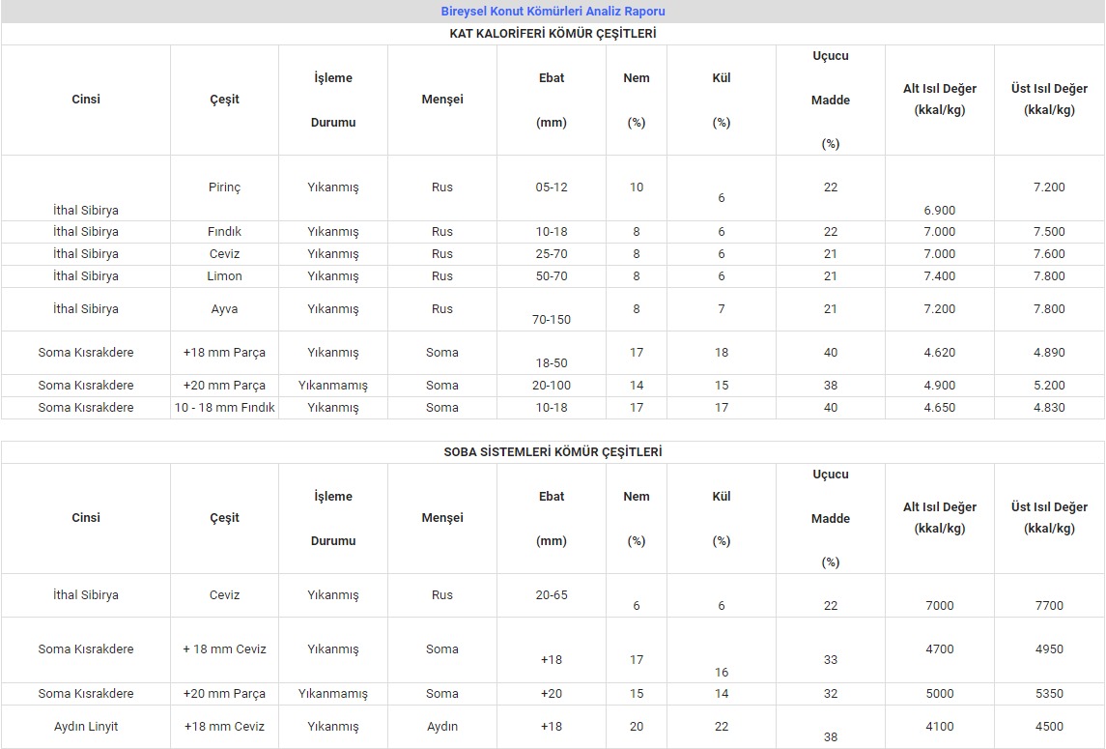
Task: Click the Pirinç cell in the Çeşit column
Action: [224, 187]
